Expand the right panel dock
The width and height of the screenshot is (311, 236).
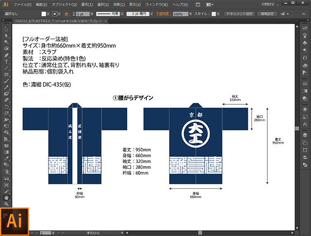308,20
